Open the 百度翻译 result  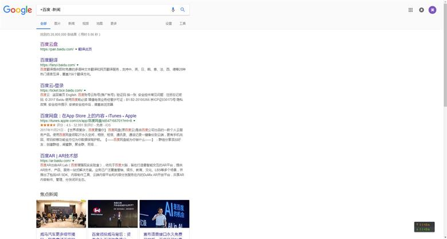49,60
